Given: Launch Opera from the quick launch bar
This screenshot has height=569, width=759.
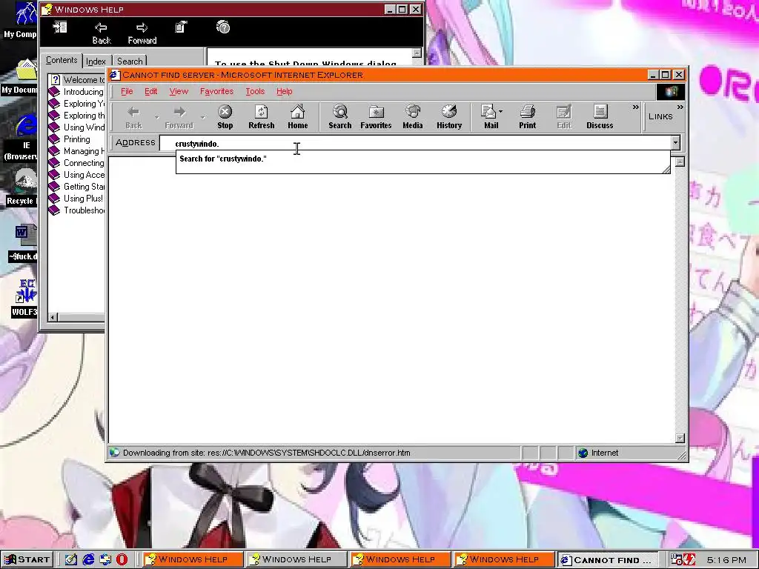Looking at the screenshot, I should coord(122,559).
